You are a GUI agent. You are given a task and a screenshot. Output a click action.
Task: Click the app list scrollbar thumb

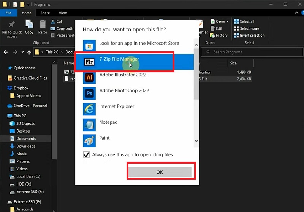pos(196,74)
